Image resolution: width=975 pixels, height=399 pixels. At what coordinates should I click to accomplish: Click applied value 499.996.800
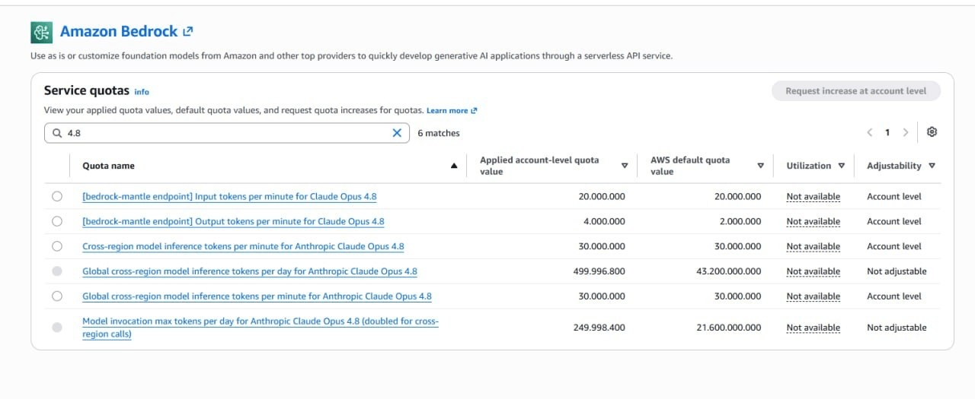click(x=599, y=271)
